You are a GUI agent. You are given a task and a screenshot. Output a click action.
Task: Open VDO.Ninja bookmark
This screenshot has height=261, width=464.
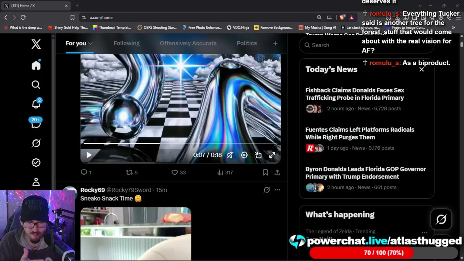[238, 28]
